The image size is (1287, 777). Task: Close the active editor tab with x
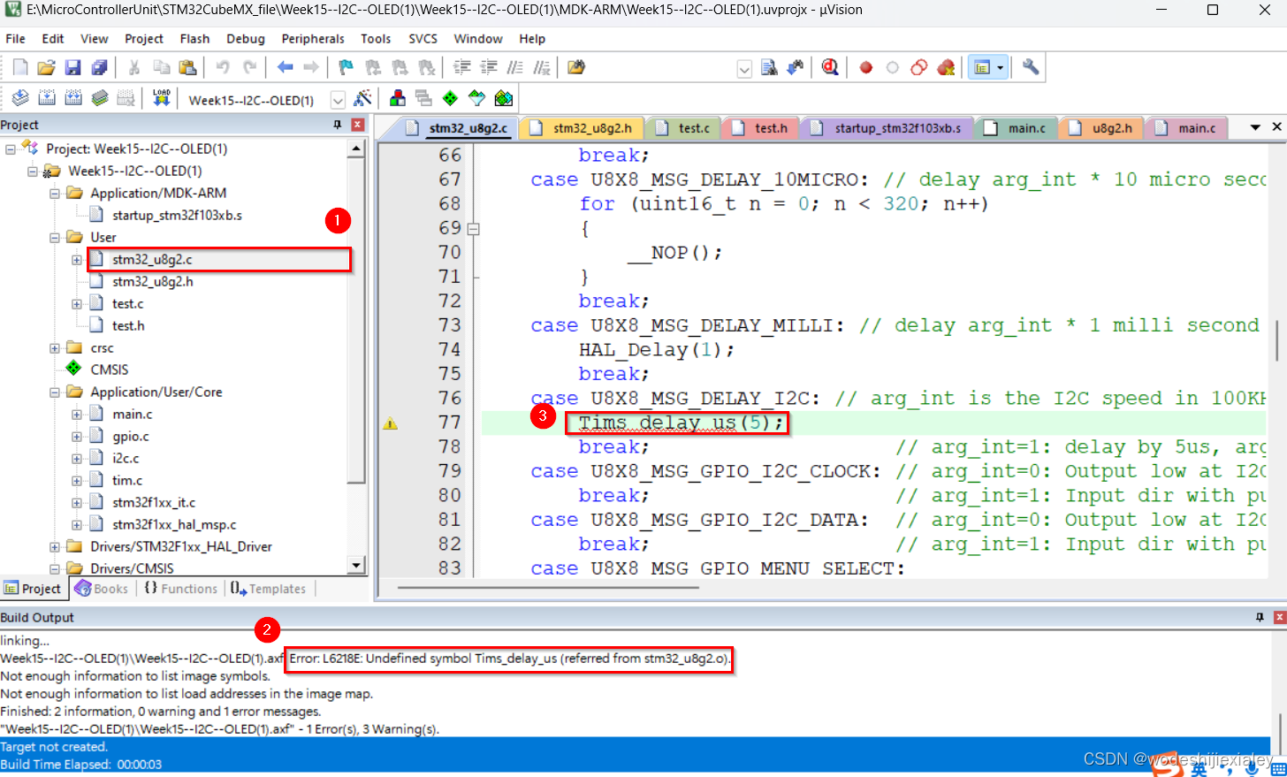(x=1276, y=127)
